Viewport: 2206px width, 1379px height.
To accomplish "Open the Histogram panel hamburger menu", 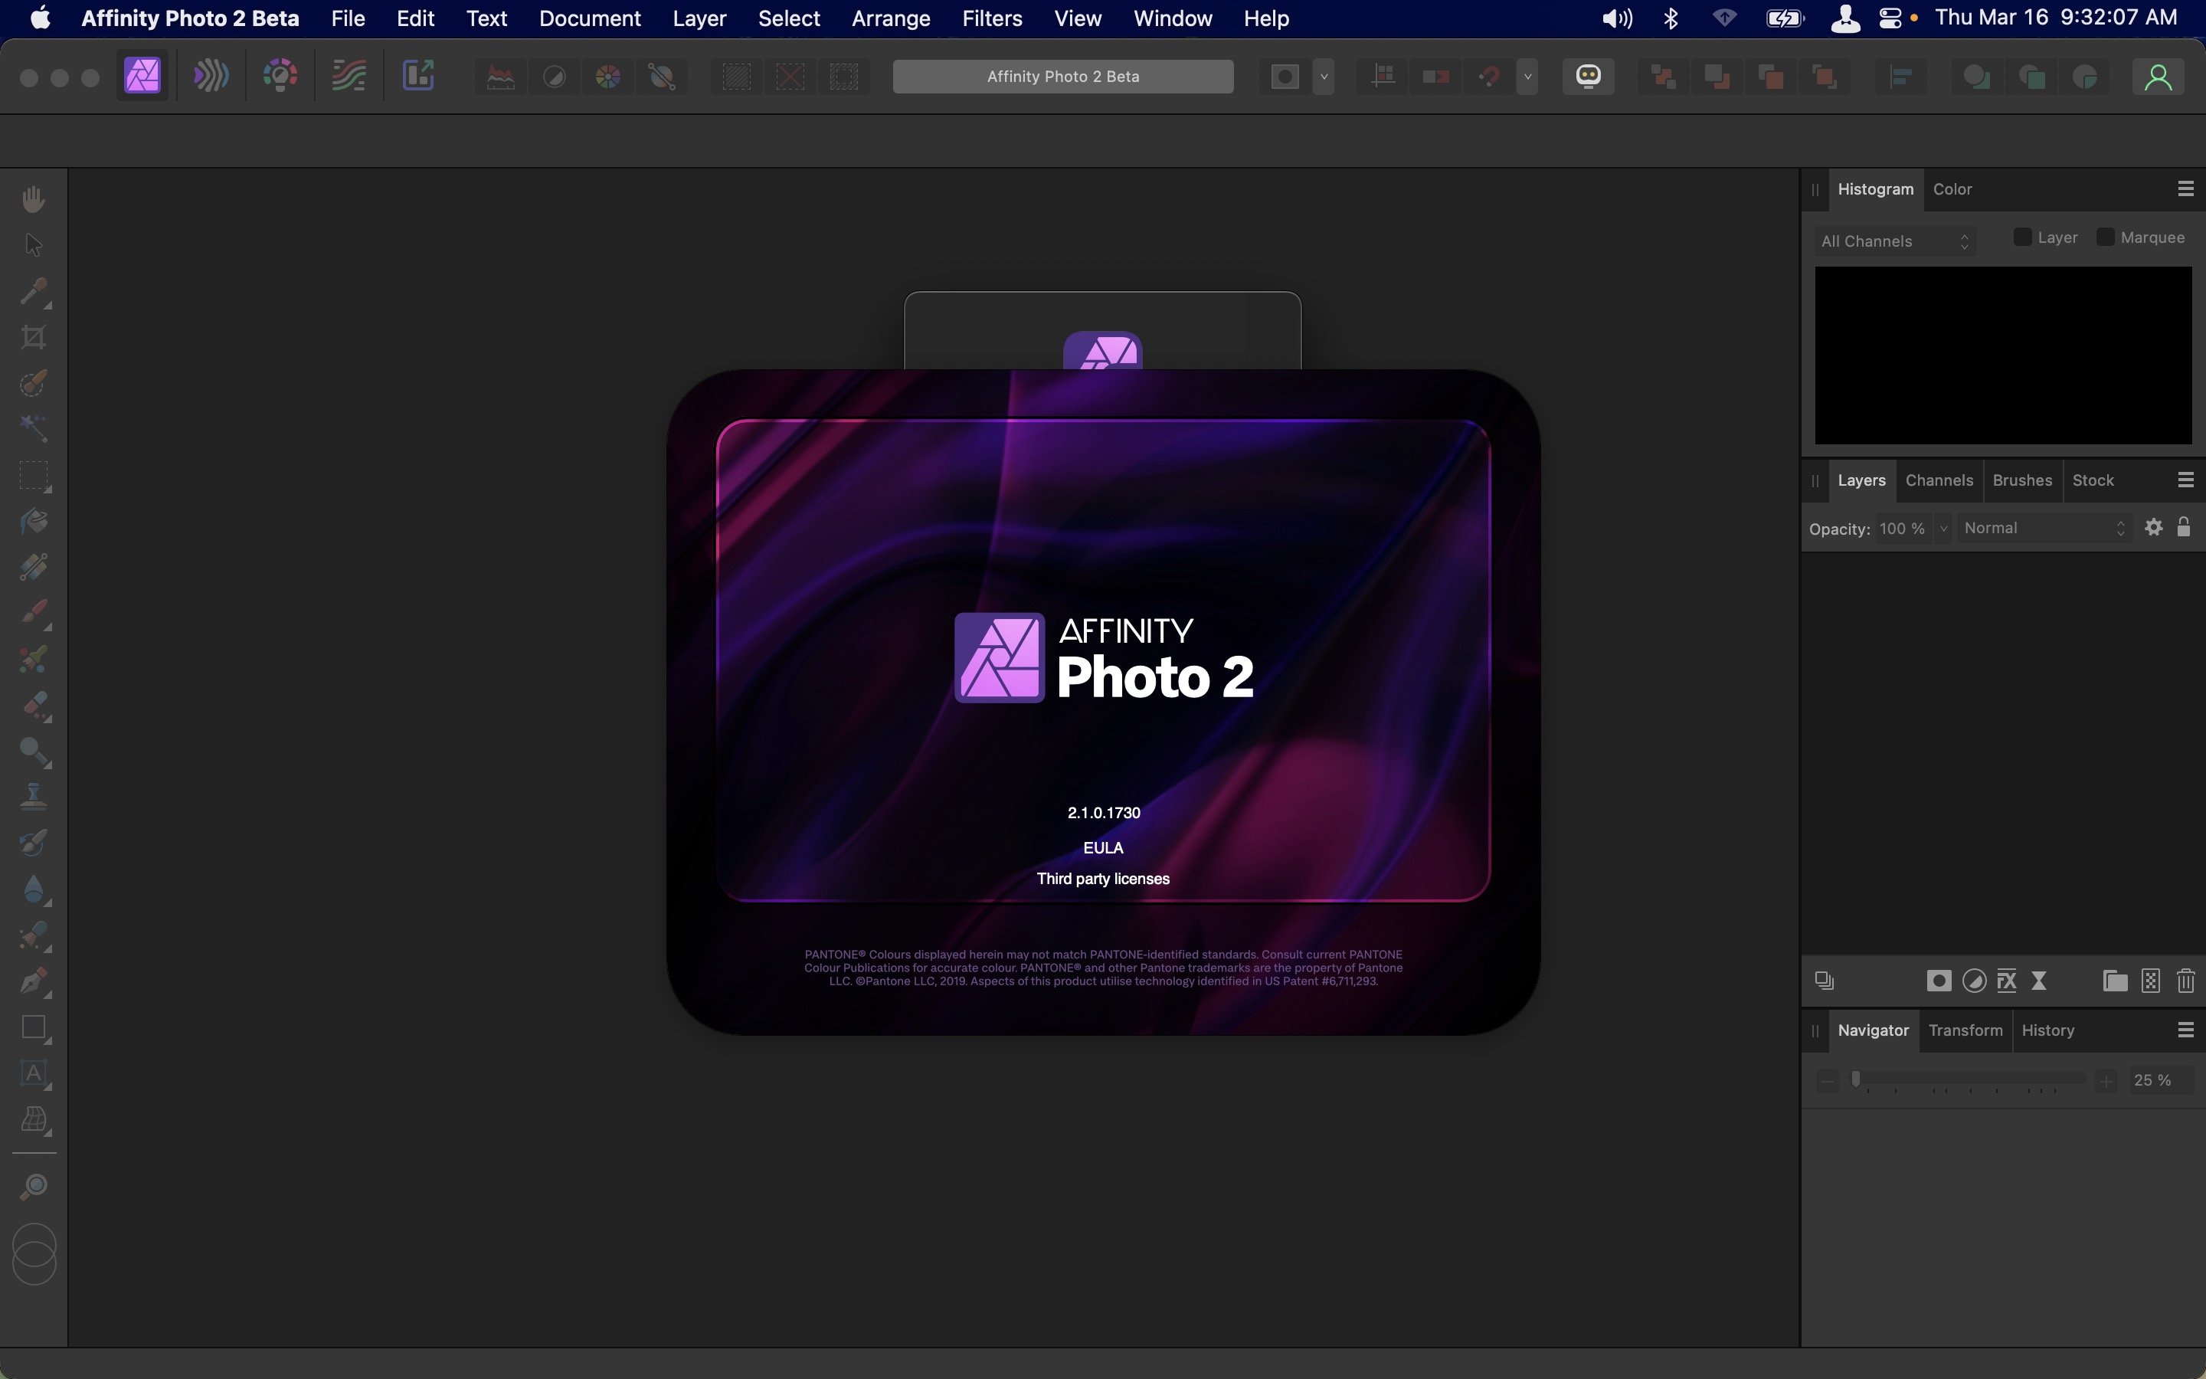I will click(x=2185, y=188).
